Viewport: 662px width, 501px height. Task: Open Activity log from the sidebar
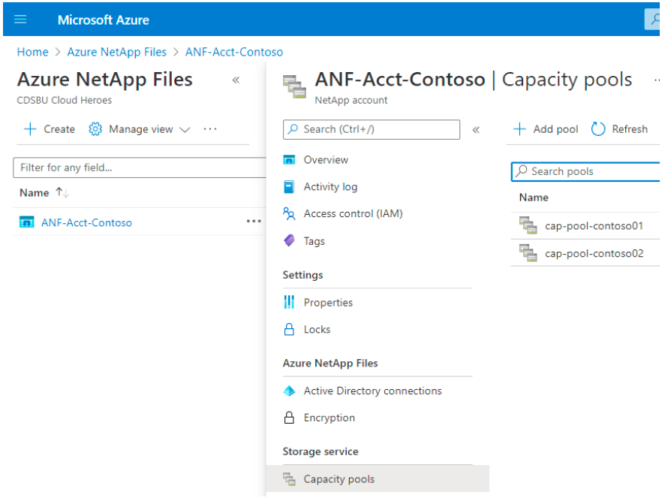[x=330, y=187]
